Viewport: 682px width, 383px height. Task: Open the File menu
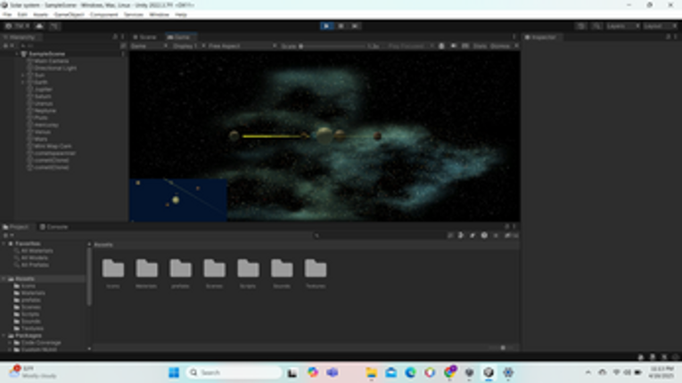pyautogui.click(x=7, y=15)
